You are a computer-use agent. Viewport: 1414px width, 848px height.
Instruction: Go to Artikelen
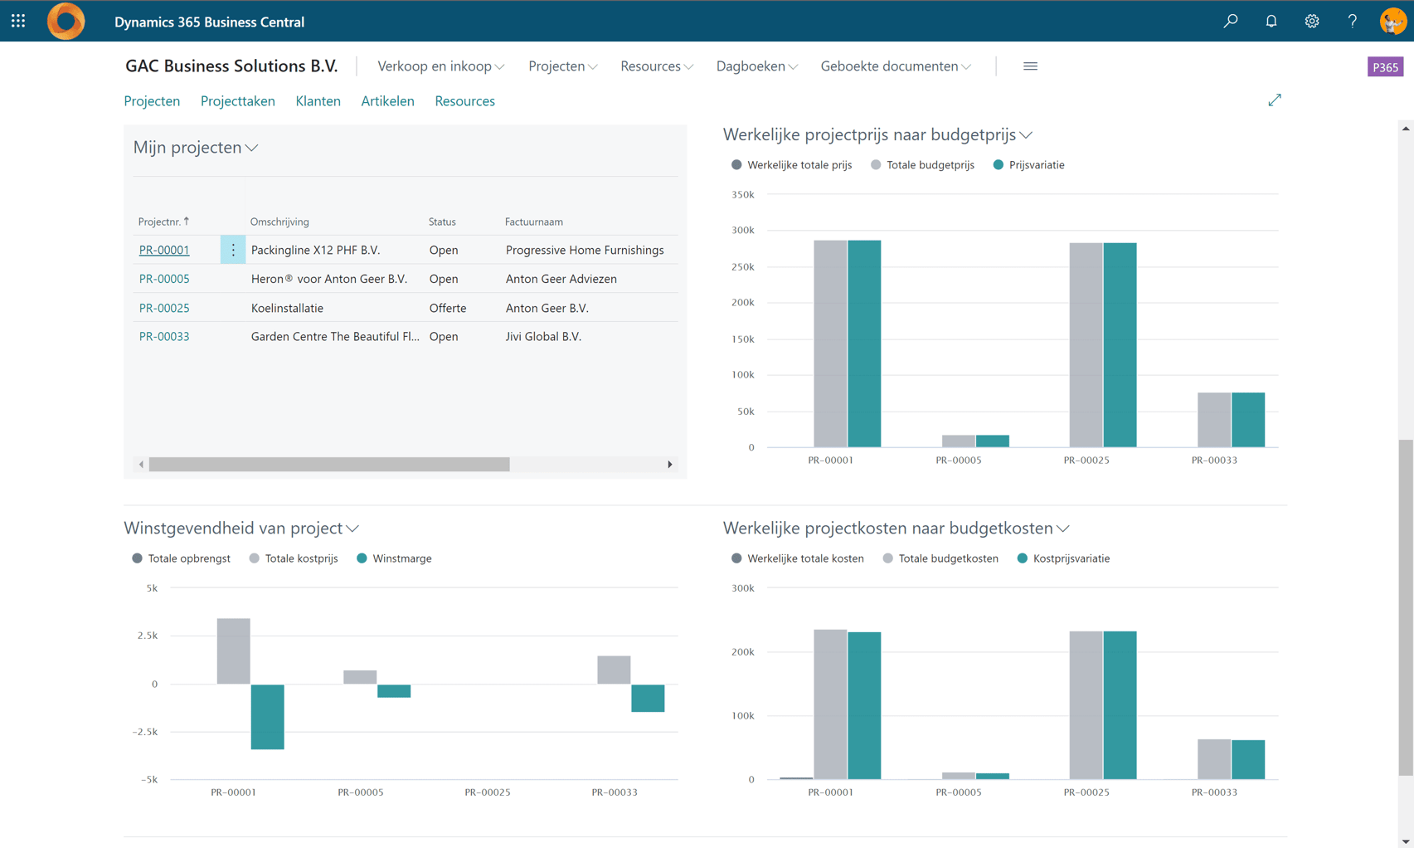click(387, 101)
